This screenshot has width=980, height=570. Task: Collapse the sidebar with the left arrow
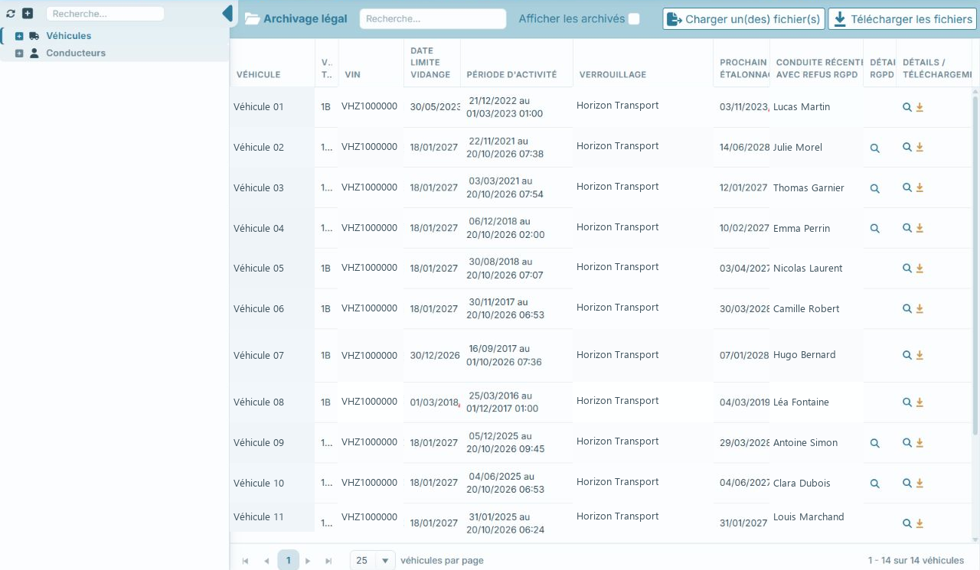tap(227, 14)
